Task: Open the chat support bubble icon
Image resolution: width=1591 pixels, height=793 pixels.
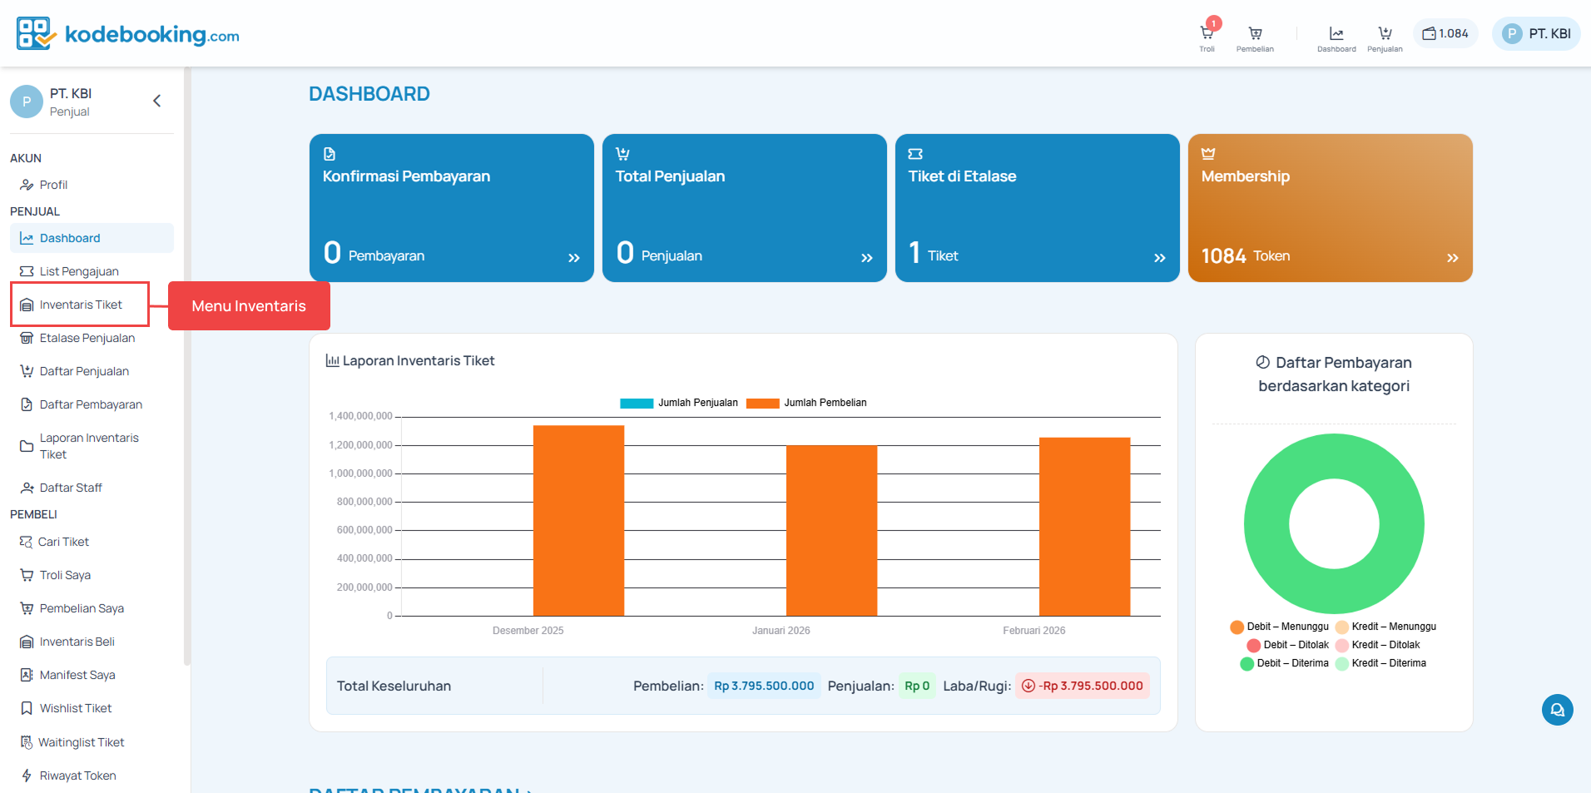Action: point(1557,710)
